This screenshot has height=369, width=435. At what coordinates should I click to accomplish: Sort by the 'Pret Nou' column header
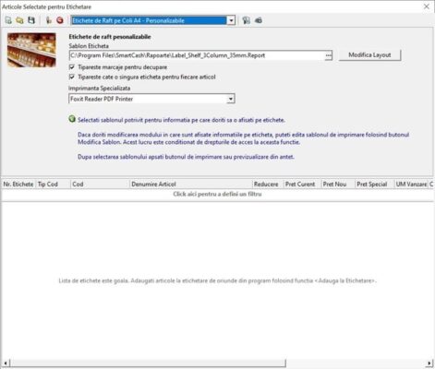338,184
